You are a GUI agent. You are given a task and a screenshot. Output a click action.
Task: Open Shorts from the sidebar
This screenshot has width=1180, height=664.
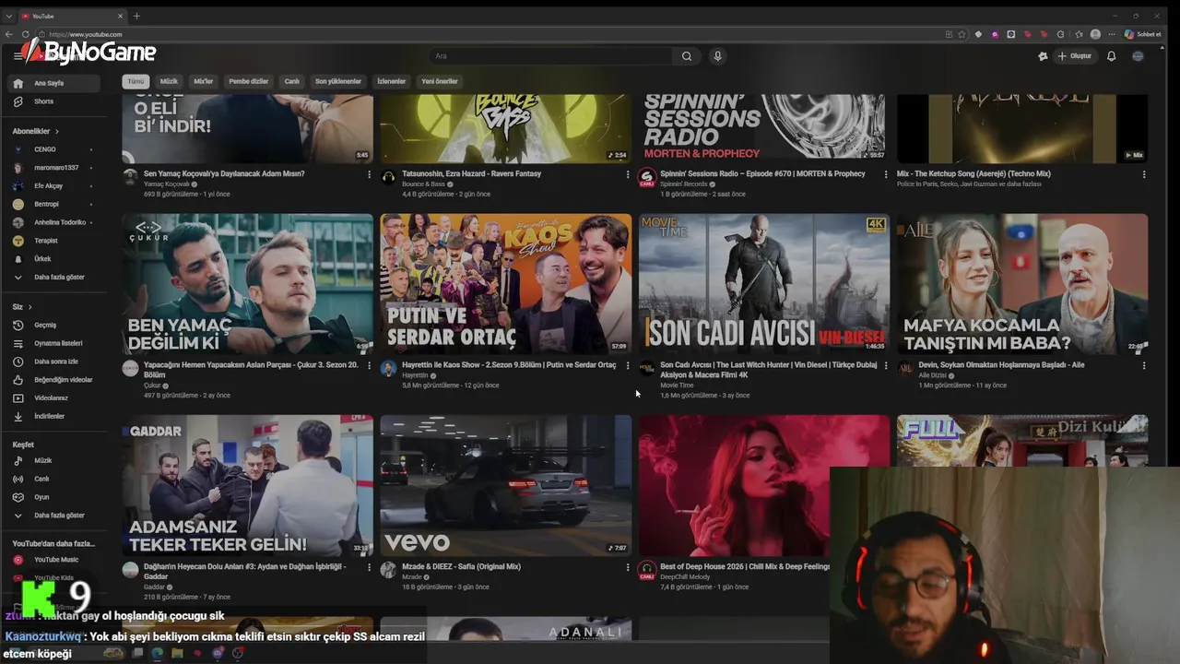pos(55,101)
